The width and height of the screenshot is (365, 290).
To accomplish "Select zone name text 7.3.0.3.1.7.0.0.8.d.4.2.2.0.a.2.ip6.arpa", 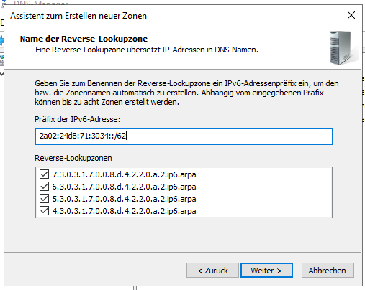I will 124,174.
